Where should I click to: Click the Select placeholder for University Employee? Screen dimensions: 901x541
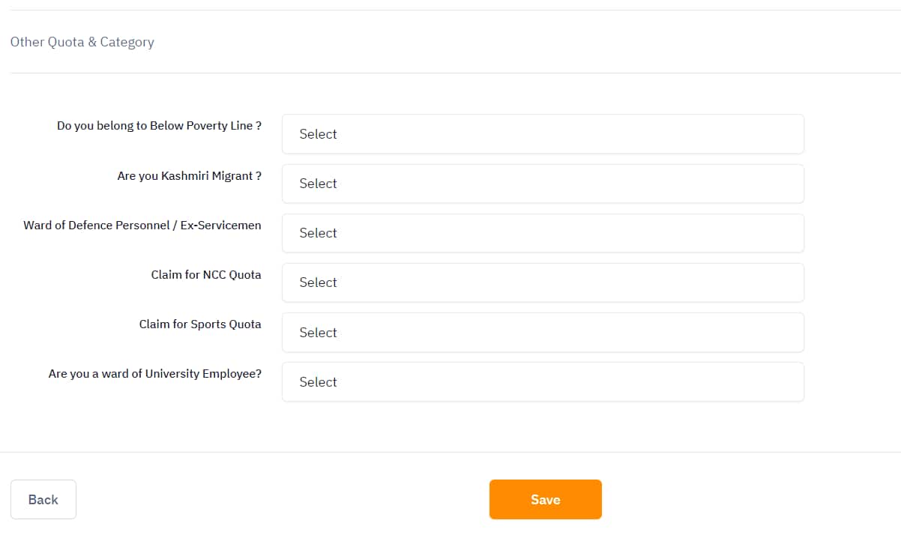pos(318,381)
